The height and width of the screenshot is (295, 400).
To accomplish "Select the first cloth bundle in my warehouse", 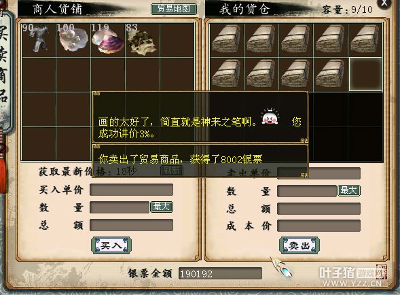I will coord(227,40).
